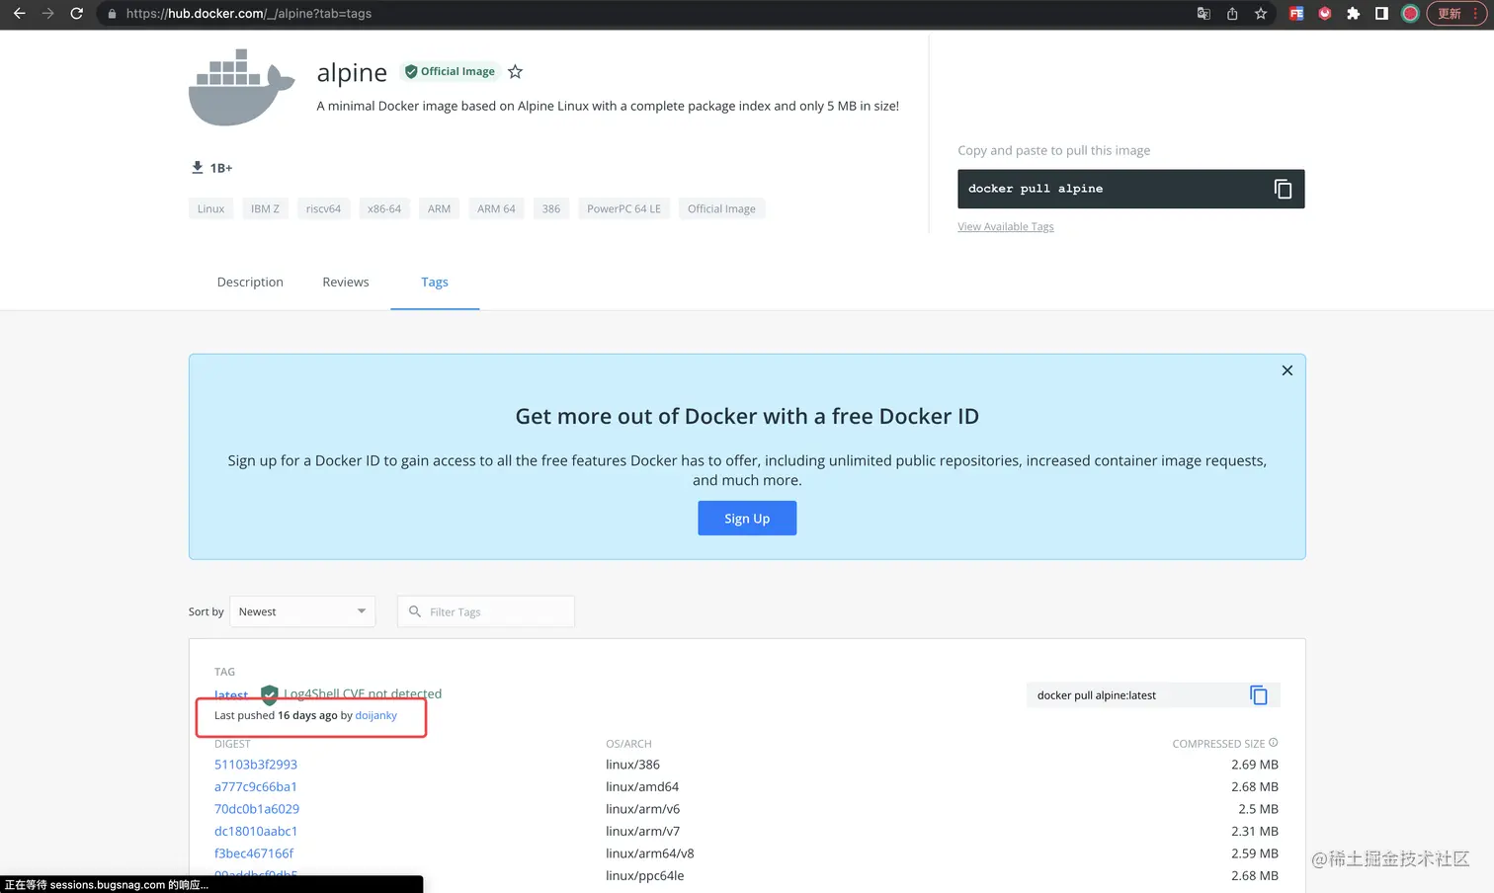This screenshot has height=893, width=1494.
Task: Open the red circular browser extension
Action: (1325, 14)
